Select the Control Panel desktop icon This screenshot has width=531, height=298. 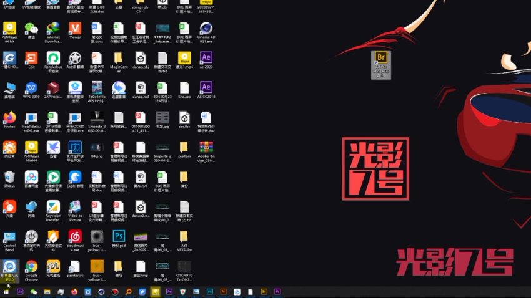click(9, 237)
